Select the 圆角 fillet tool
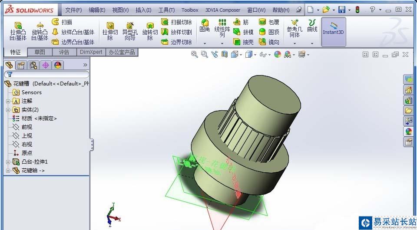Screen dimensions: 417x230 [205, 26]
